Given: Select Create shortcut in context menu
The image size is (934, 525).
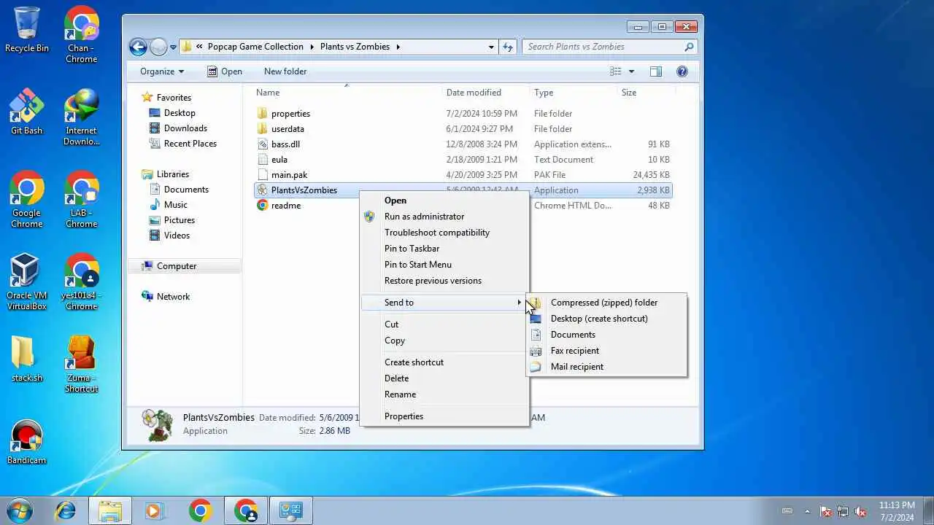Looking at the screenshot, I should (444, 362).
